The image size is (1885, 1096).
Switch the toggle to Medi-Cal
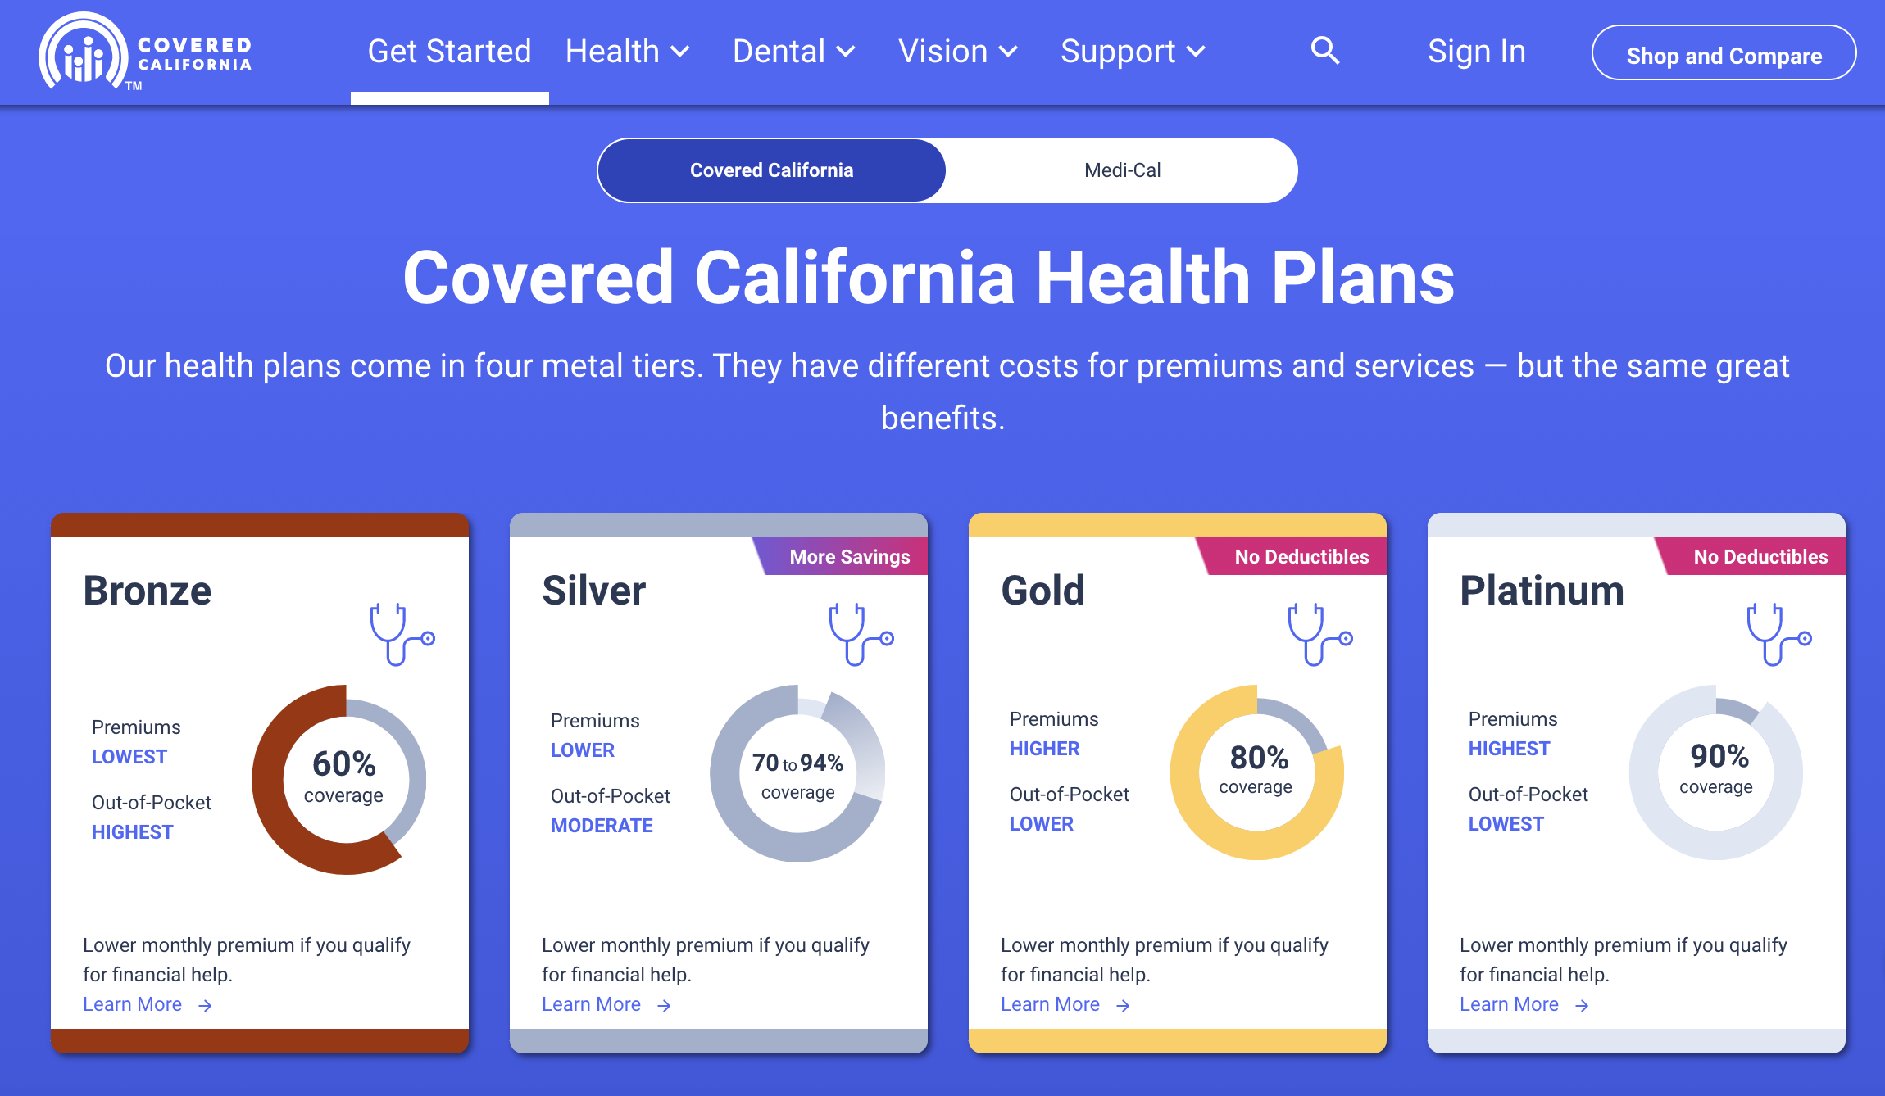pos(1122,170)
